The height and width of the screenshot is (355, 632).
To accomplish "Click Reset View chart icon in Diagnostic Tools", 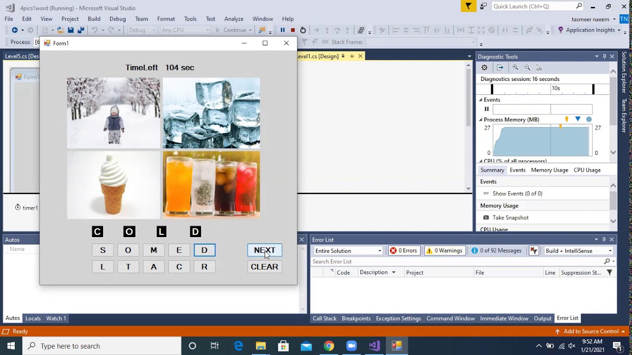I will [539, 68].
